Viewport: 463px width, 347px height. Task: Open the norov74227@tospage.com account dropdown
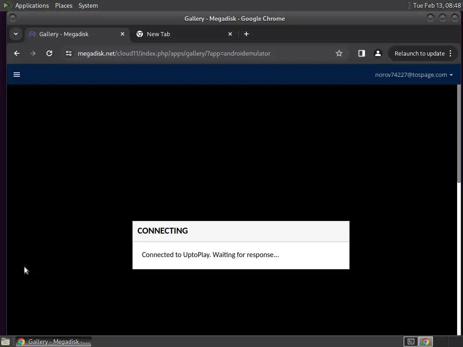pos(414,75)
